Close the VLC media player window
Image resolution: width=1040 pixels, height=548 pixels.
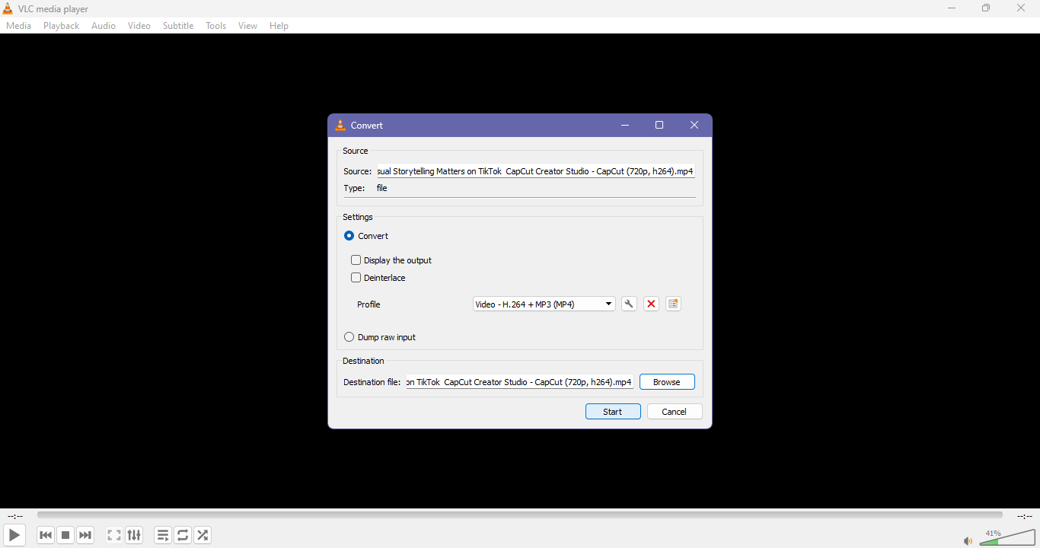coord(1022,8)
